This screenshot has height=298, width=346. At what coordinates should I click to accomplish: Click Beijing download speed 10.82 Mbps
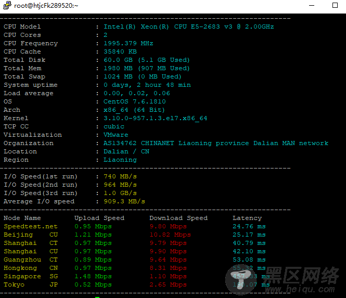click(x=170, y=235)
